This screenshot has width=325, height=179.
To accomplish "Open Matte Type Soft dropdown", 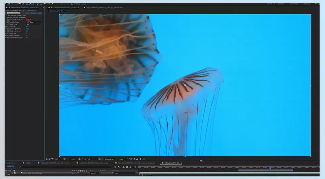I will (34, 24).
